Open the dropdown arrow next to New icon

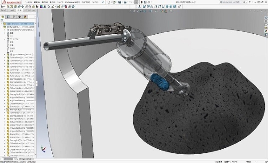coord(111,2)
